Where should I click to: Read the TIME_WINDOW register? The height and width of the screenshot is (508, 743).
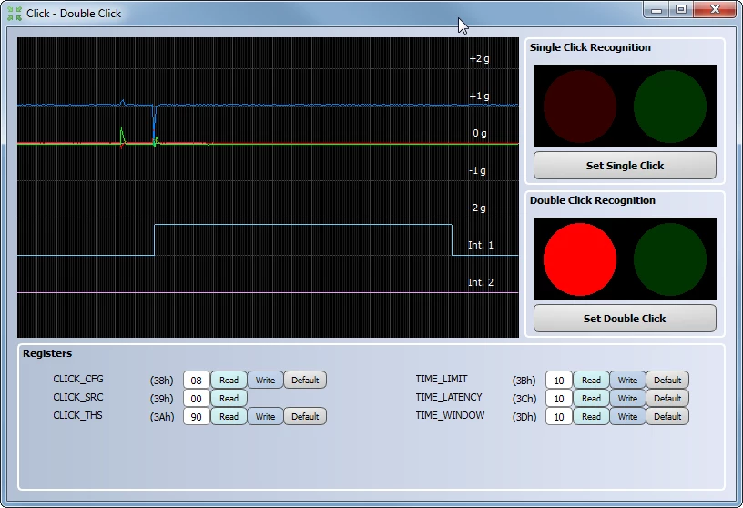591,417
